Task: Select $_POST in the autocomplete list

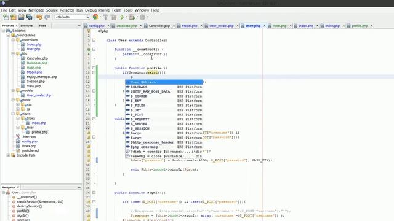Action: tap(164, 115)
